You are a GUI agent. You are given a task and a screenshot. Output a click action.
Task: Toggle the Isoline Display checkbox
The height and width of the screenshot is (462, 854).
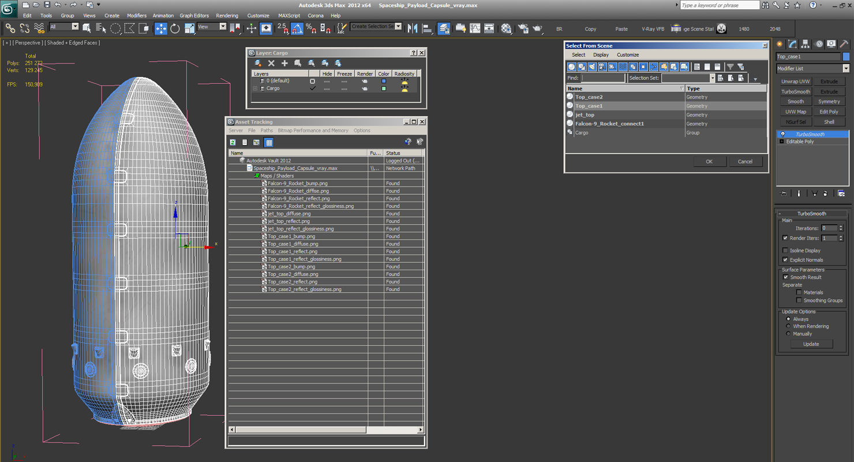coord(785,251)
